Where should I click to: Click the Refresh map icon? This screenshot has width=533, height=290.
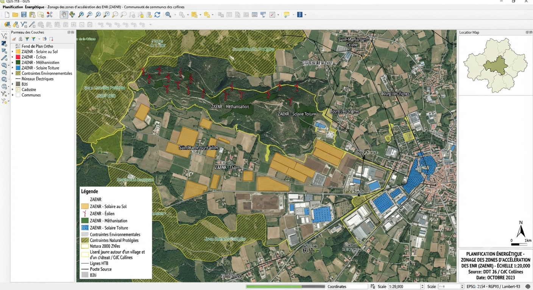click(157, 15)
